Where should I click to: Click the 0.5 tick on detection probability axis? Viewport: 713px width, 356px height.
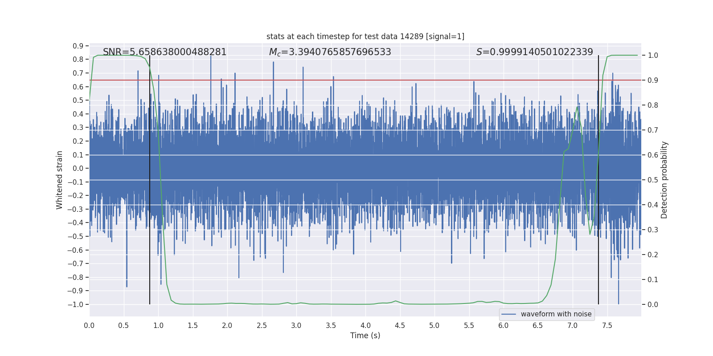point(653,180)
